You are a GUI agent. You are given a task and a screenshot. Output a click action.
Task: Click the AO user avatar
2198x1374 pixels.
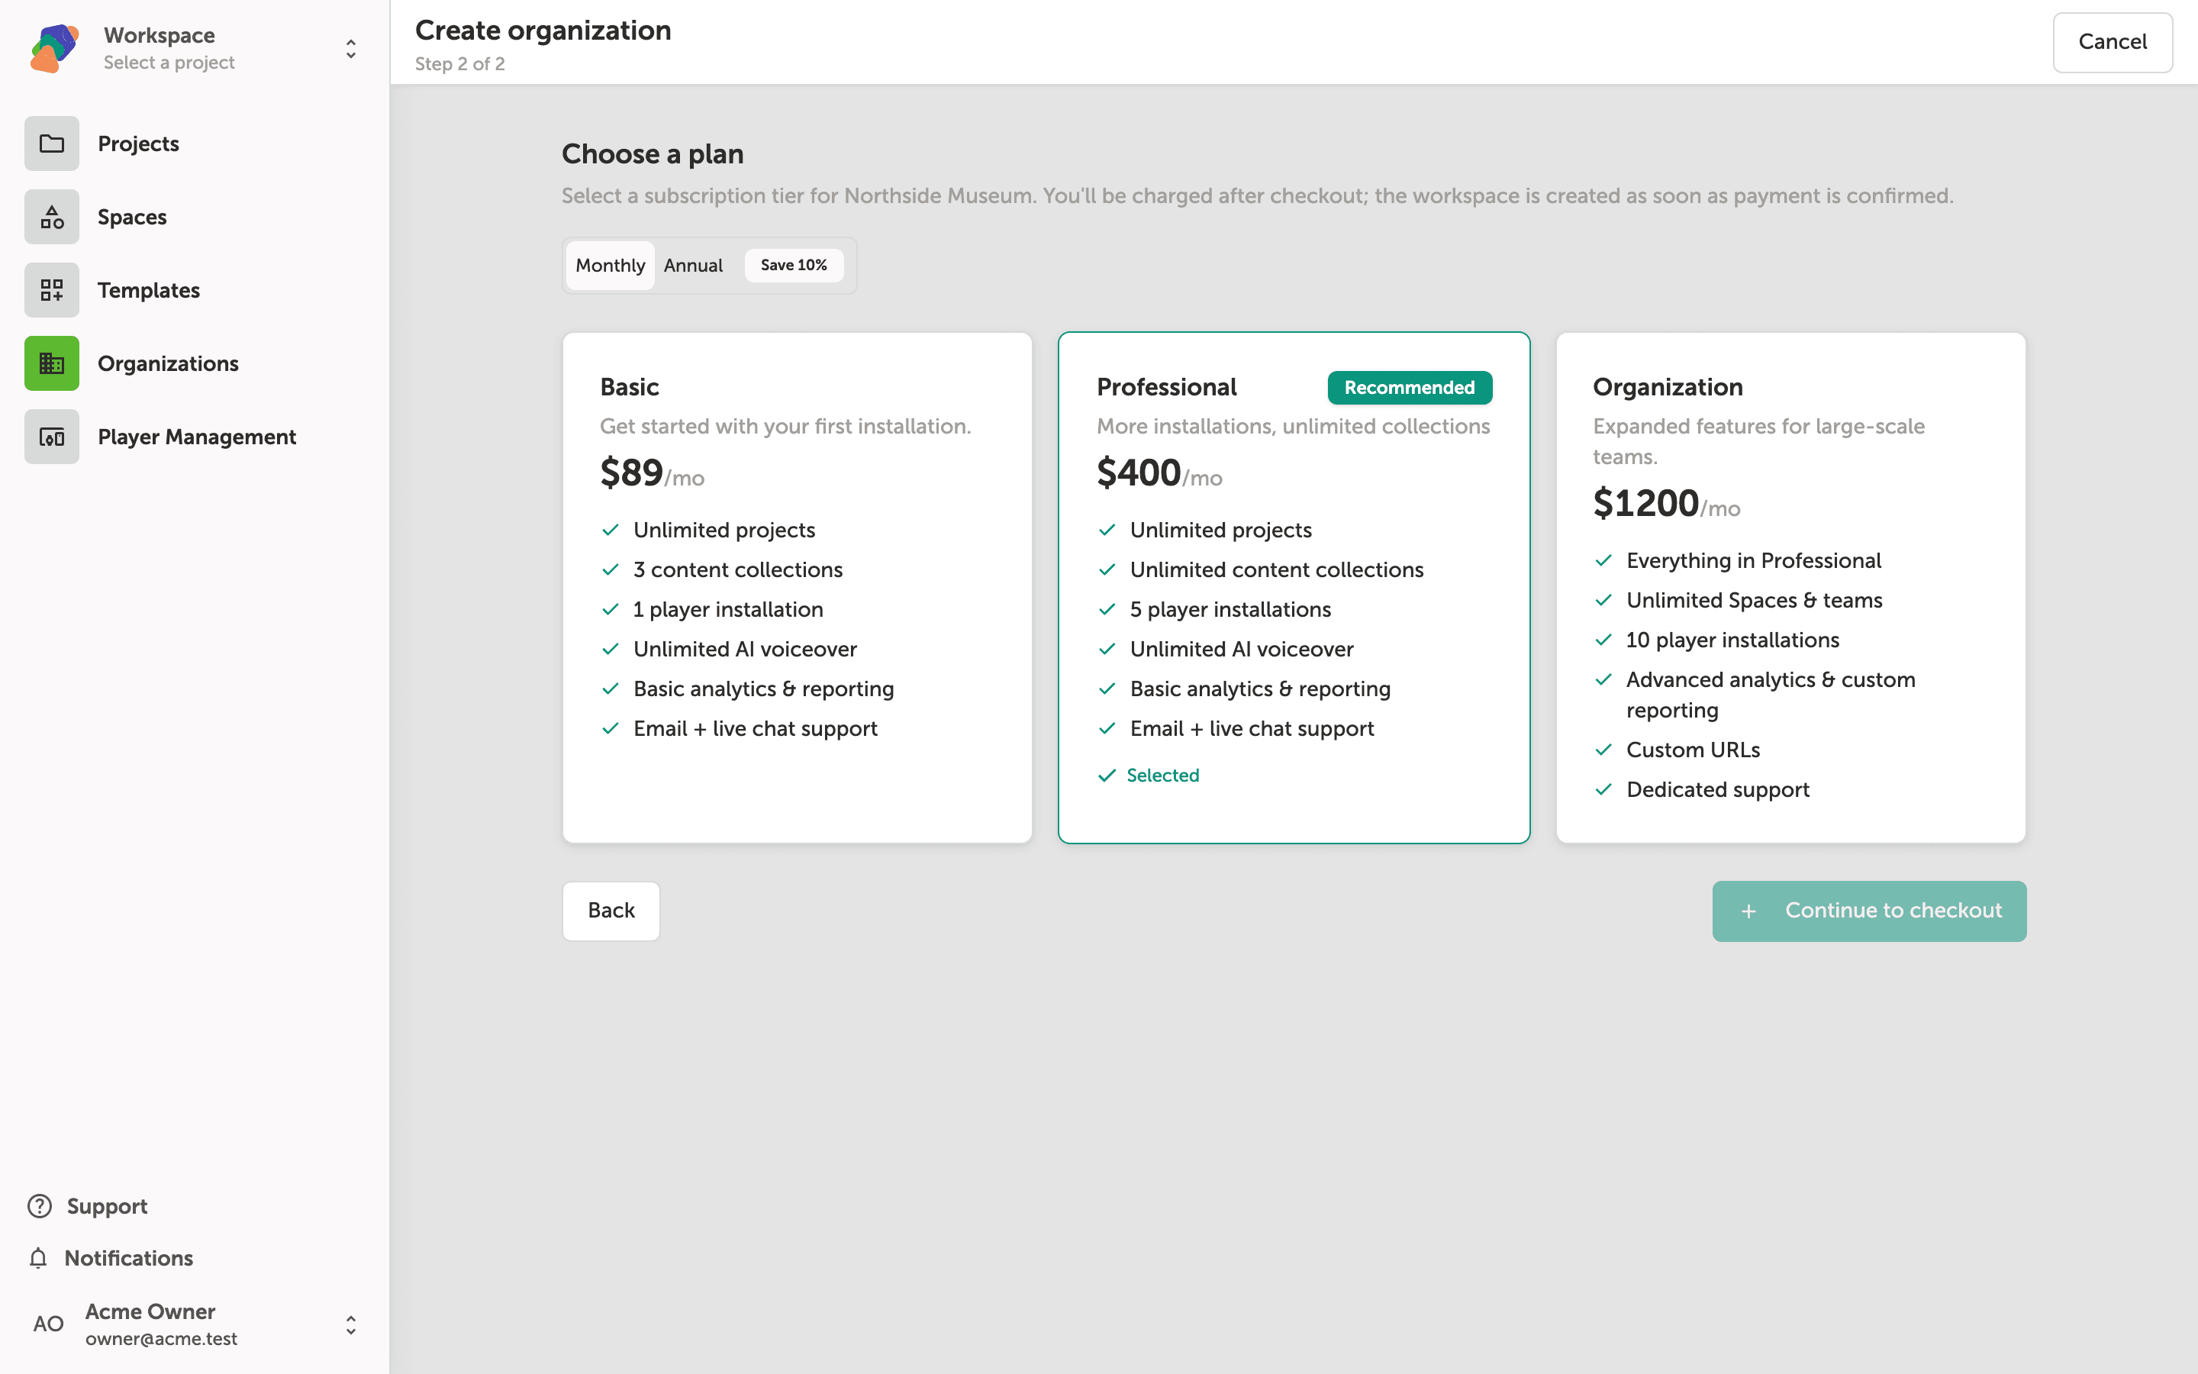[48, 1324]
